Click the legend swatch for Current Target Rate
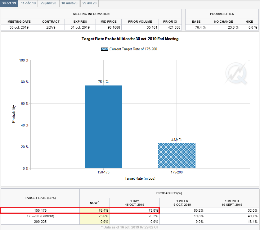The height and width of the screenshot is (230, 260). click(105, 49)
